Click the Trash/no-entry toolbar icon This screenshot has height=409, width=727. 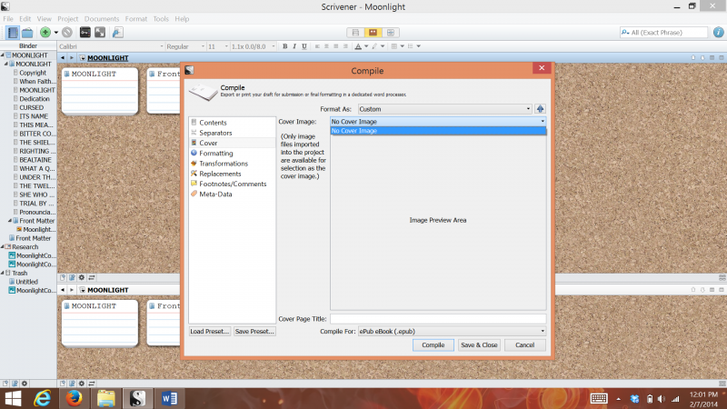pos(67,33)
